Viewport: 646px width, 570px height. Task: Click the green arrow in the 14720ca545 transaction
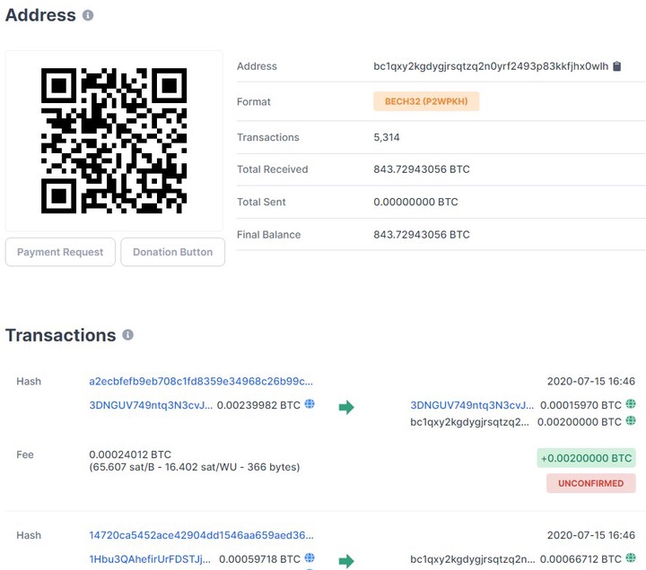pyautogui.click(x=346, y=561)
